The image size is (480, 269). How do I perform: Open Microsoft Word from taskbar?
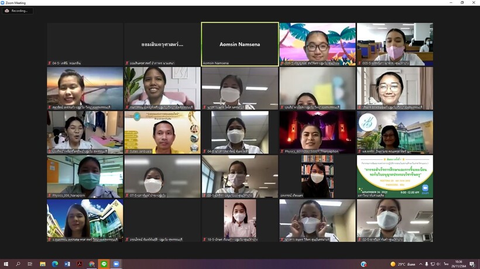[x=67, y=264]
